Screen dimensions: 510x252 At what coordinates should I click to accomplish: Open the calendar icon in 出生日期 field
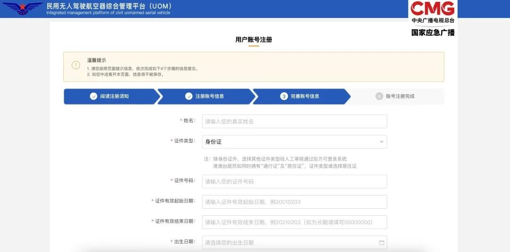[x=381, y=243]
